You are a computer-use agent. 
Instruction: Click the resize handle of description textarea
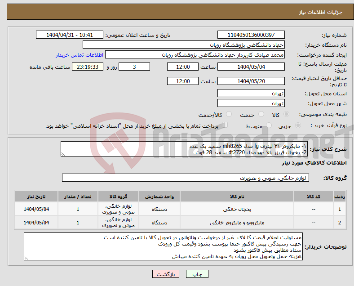click(63, 154)
